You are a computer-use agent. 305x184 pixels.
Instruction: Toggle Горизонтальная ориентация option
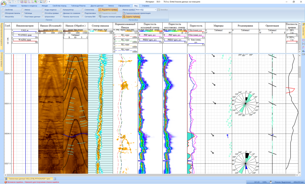(137, 13)
